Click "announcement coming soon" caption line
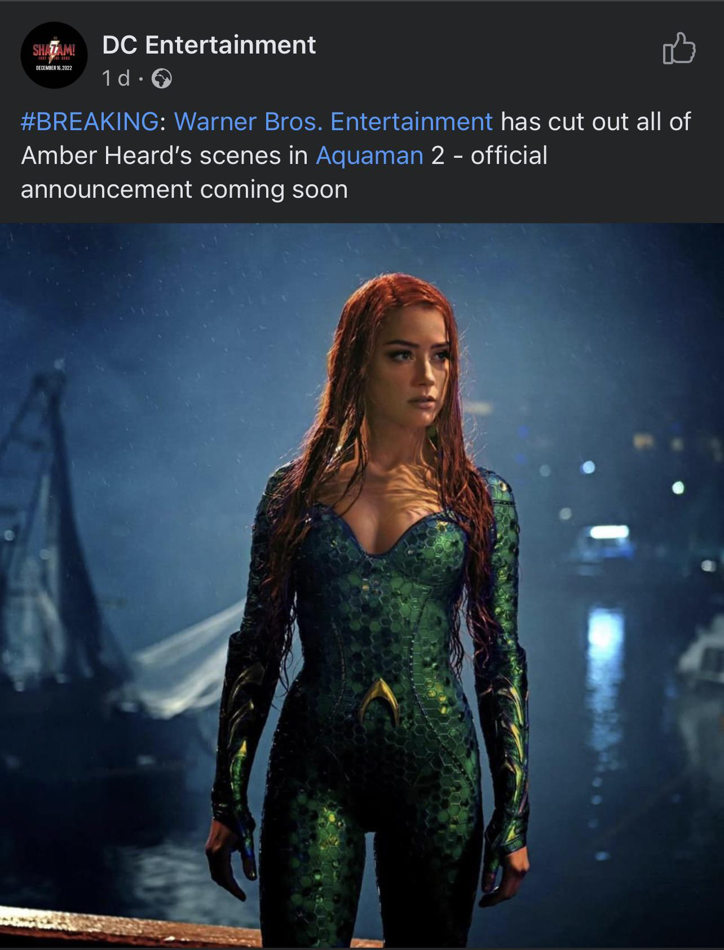This screenshot has height=950, width=724. pos(184,189)
